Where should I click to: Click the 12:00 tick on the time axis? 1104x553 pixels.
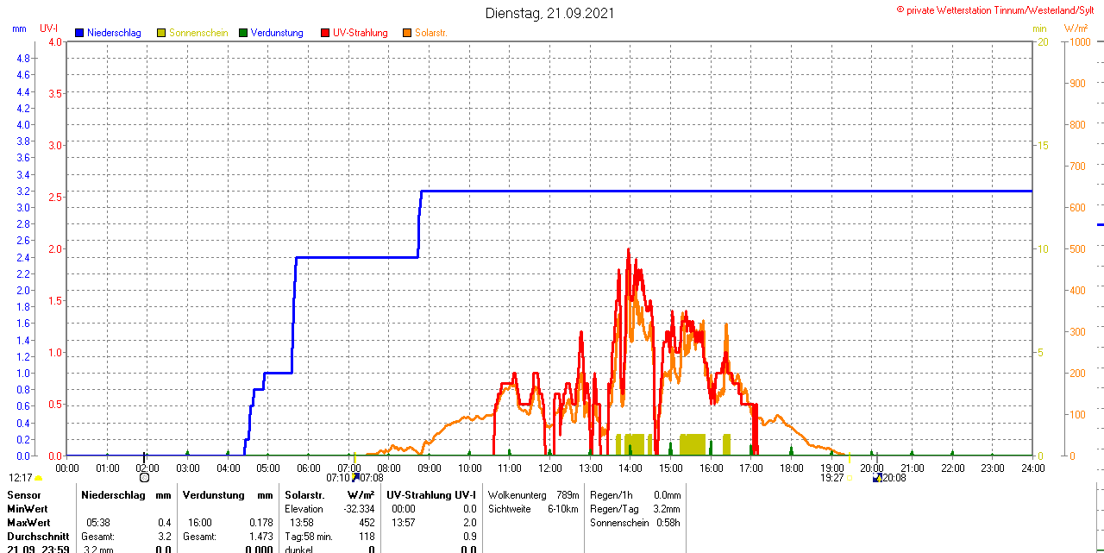[549, 468]
